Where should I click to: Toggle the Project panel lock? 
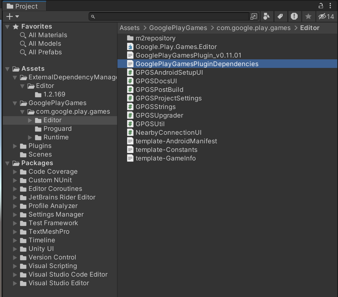pyautogui.click(x=321, y=6)
